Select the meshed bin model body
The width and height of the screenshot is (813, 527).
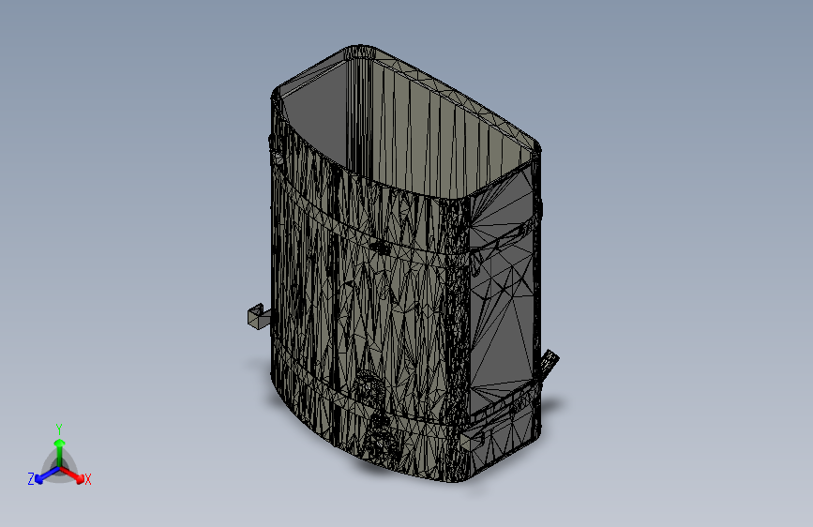pyautogui.click(x=404, y=264)
